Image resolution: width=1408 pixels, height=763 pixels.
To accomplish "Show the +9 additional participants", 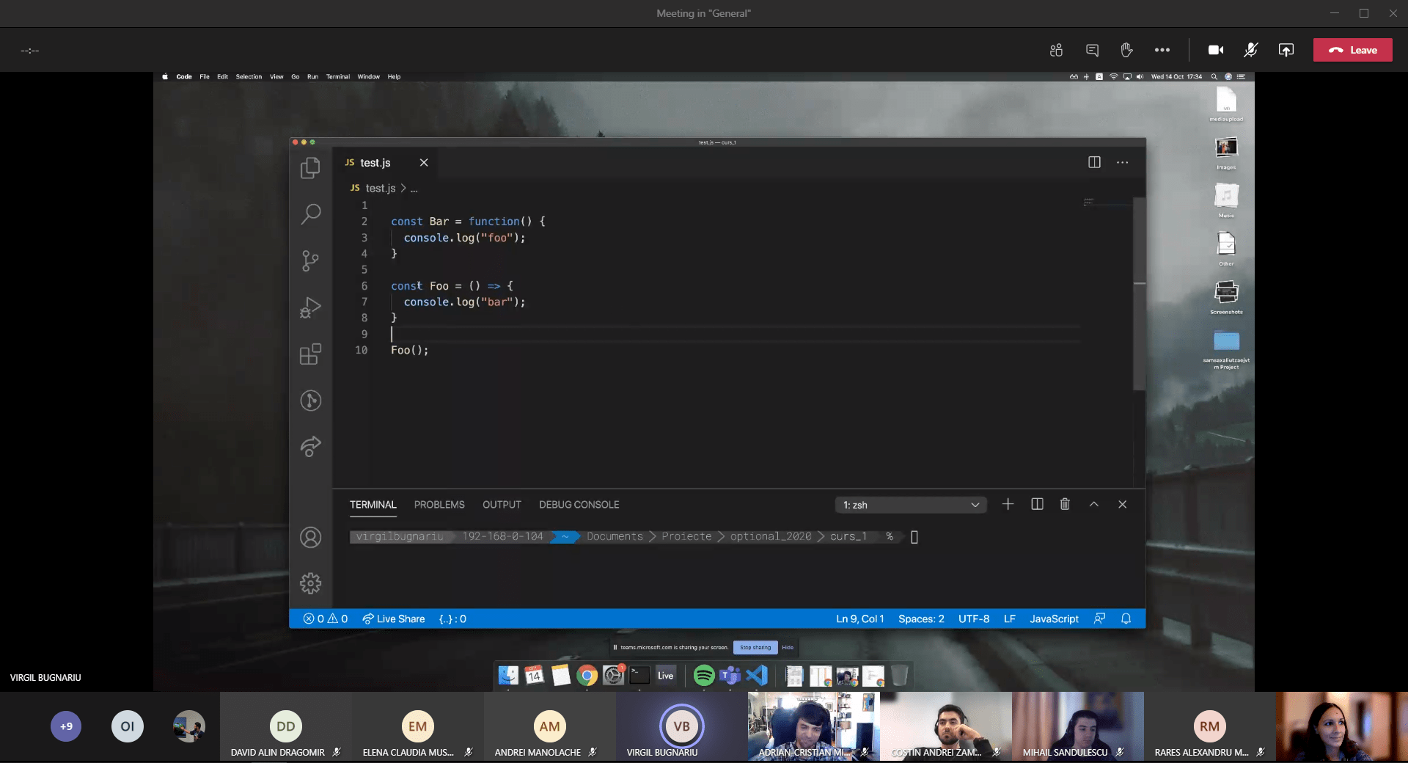I will [x=66, y=726].
